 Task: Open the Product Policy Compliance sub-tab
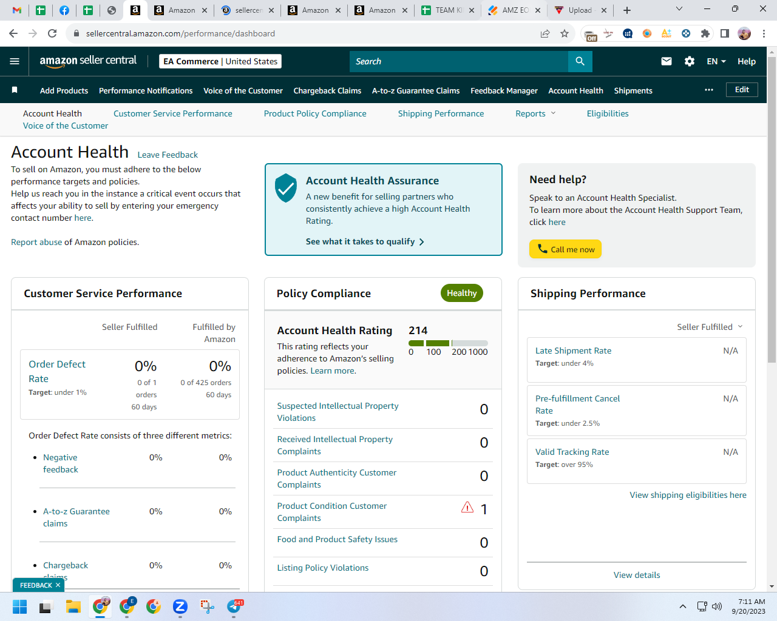[x=315, y=113]
